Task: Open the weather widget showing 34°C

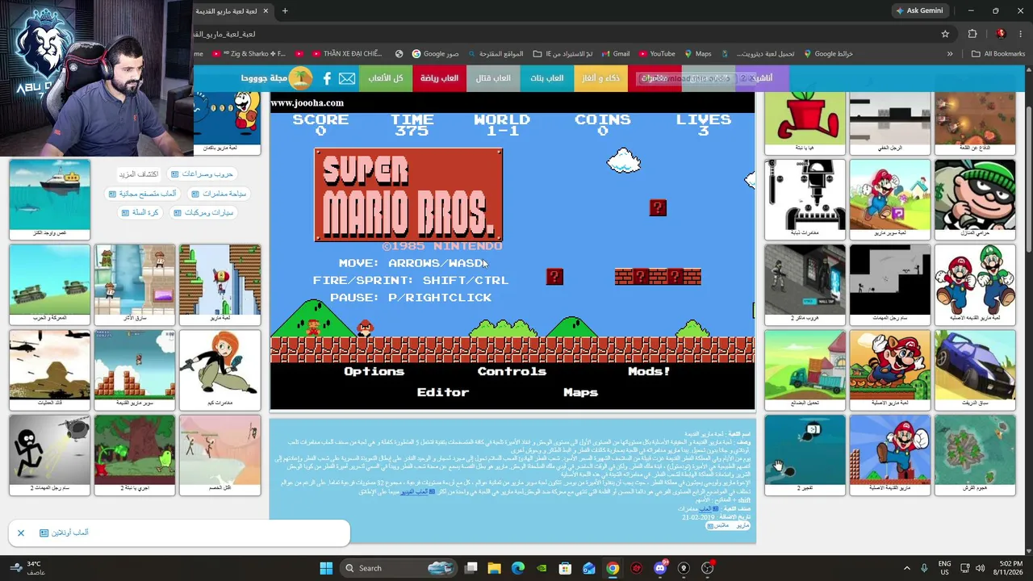Action: coord(28,568)
